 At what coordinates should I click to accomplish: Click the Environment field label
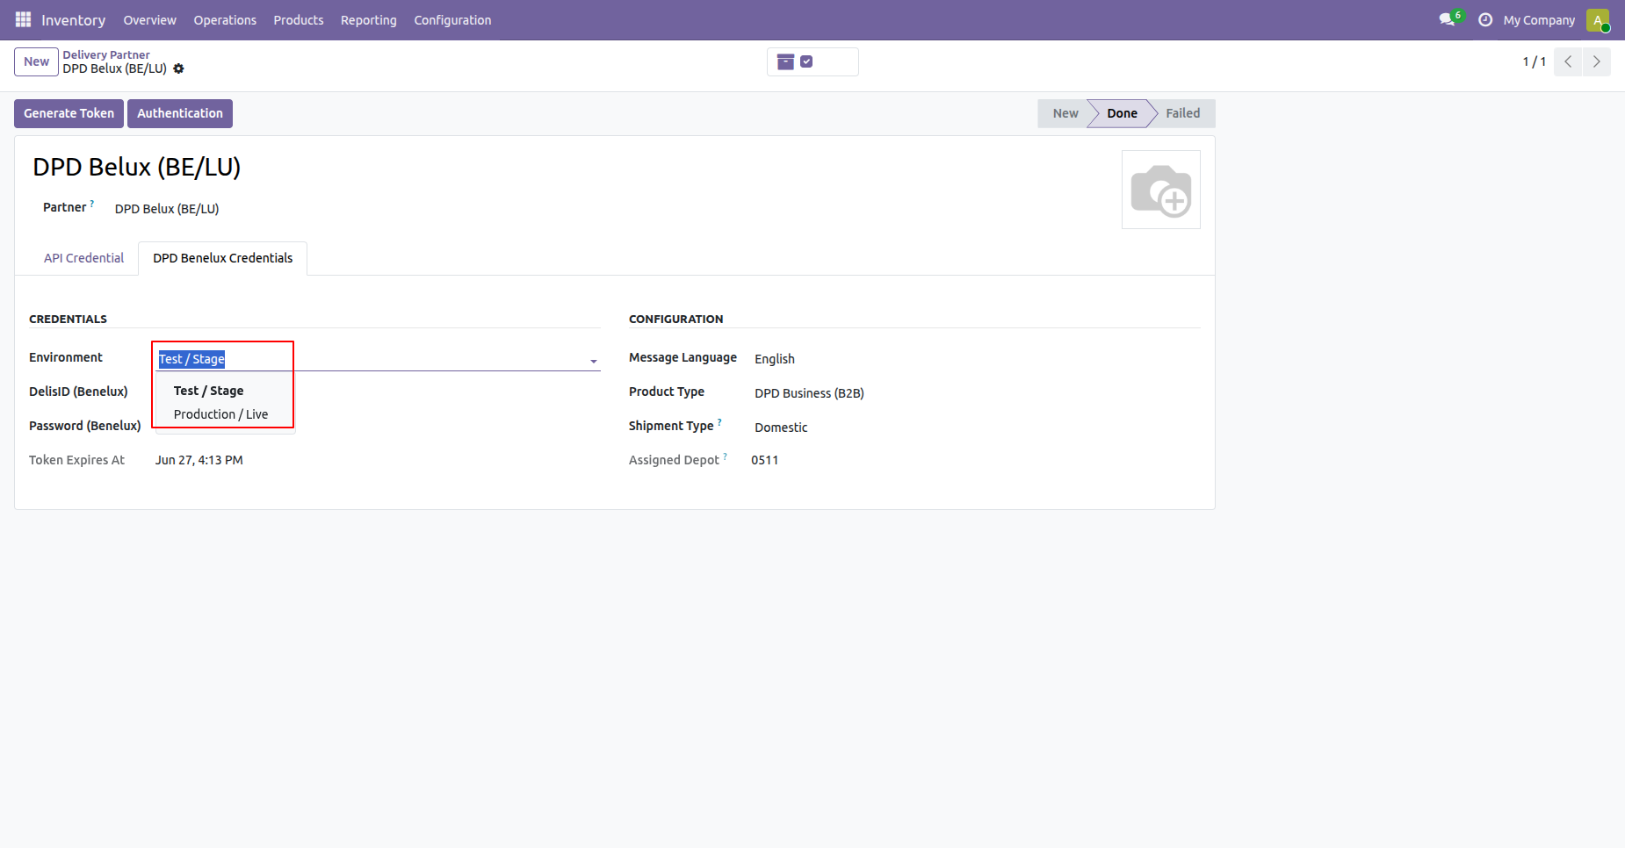[66, 357]
